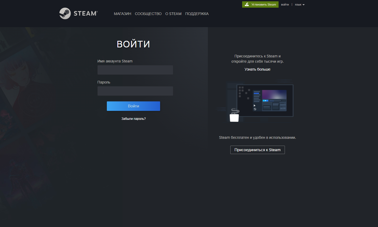Go to the О STEAM page

[173, 14]
